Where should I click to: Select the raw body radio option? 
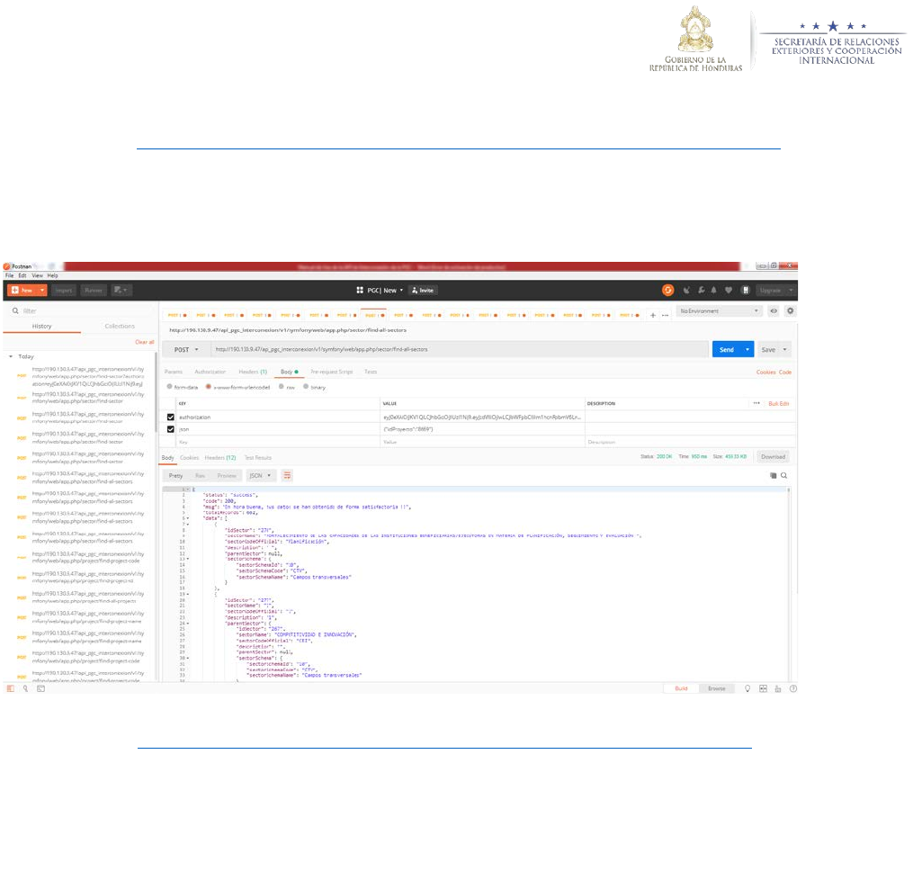point(282,387)
